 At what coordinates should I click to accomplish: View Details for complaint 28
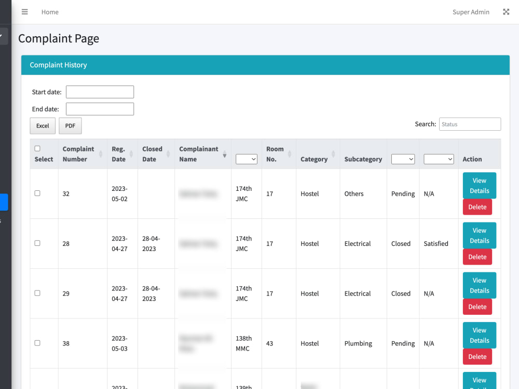(x=479, y=235)
